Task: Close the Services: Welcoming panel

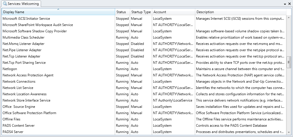Action: (x=289, y=4)
